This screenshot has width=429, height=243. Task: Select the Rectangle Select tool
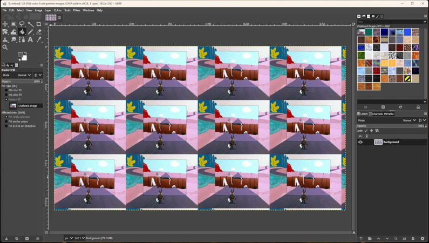click(13, 24)
